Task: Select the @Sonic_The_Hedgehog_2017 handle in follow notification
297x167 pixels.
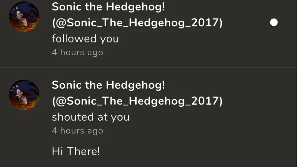Action: tap(137, 23)
